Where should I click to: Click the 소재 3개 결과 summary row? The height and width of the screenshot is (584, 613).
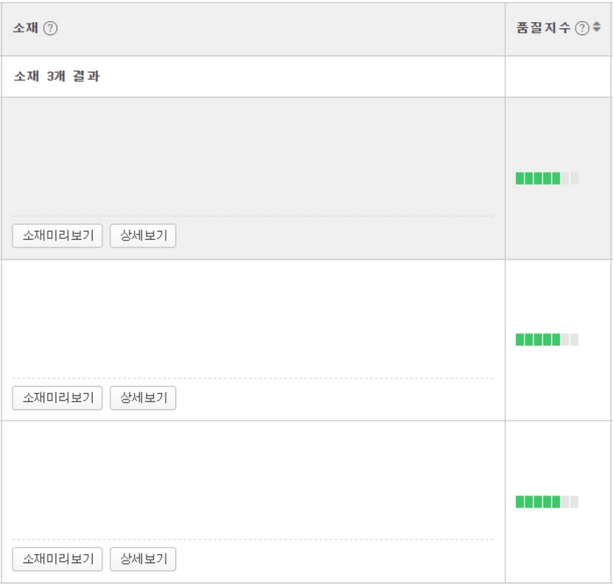(57, 76)
